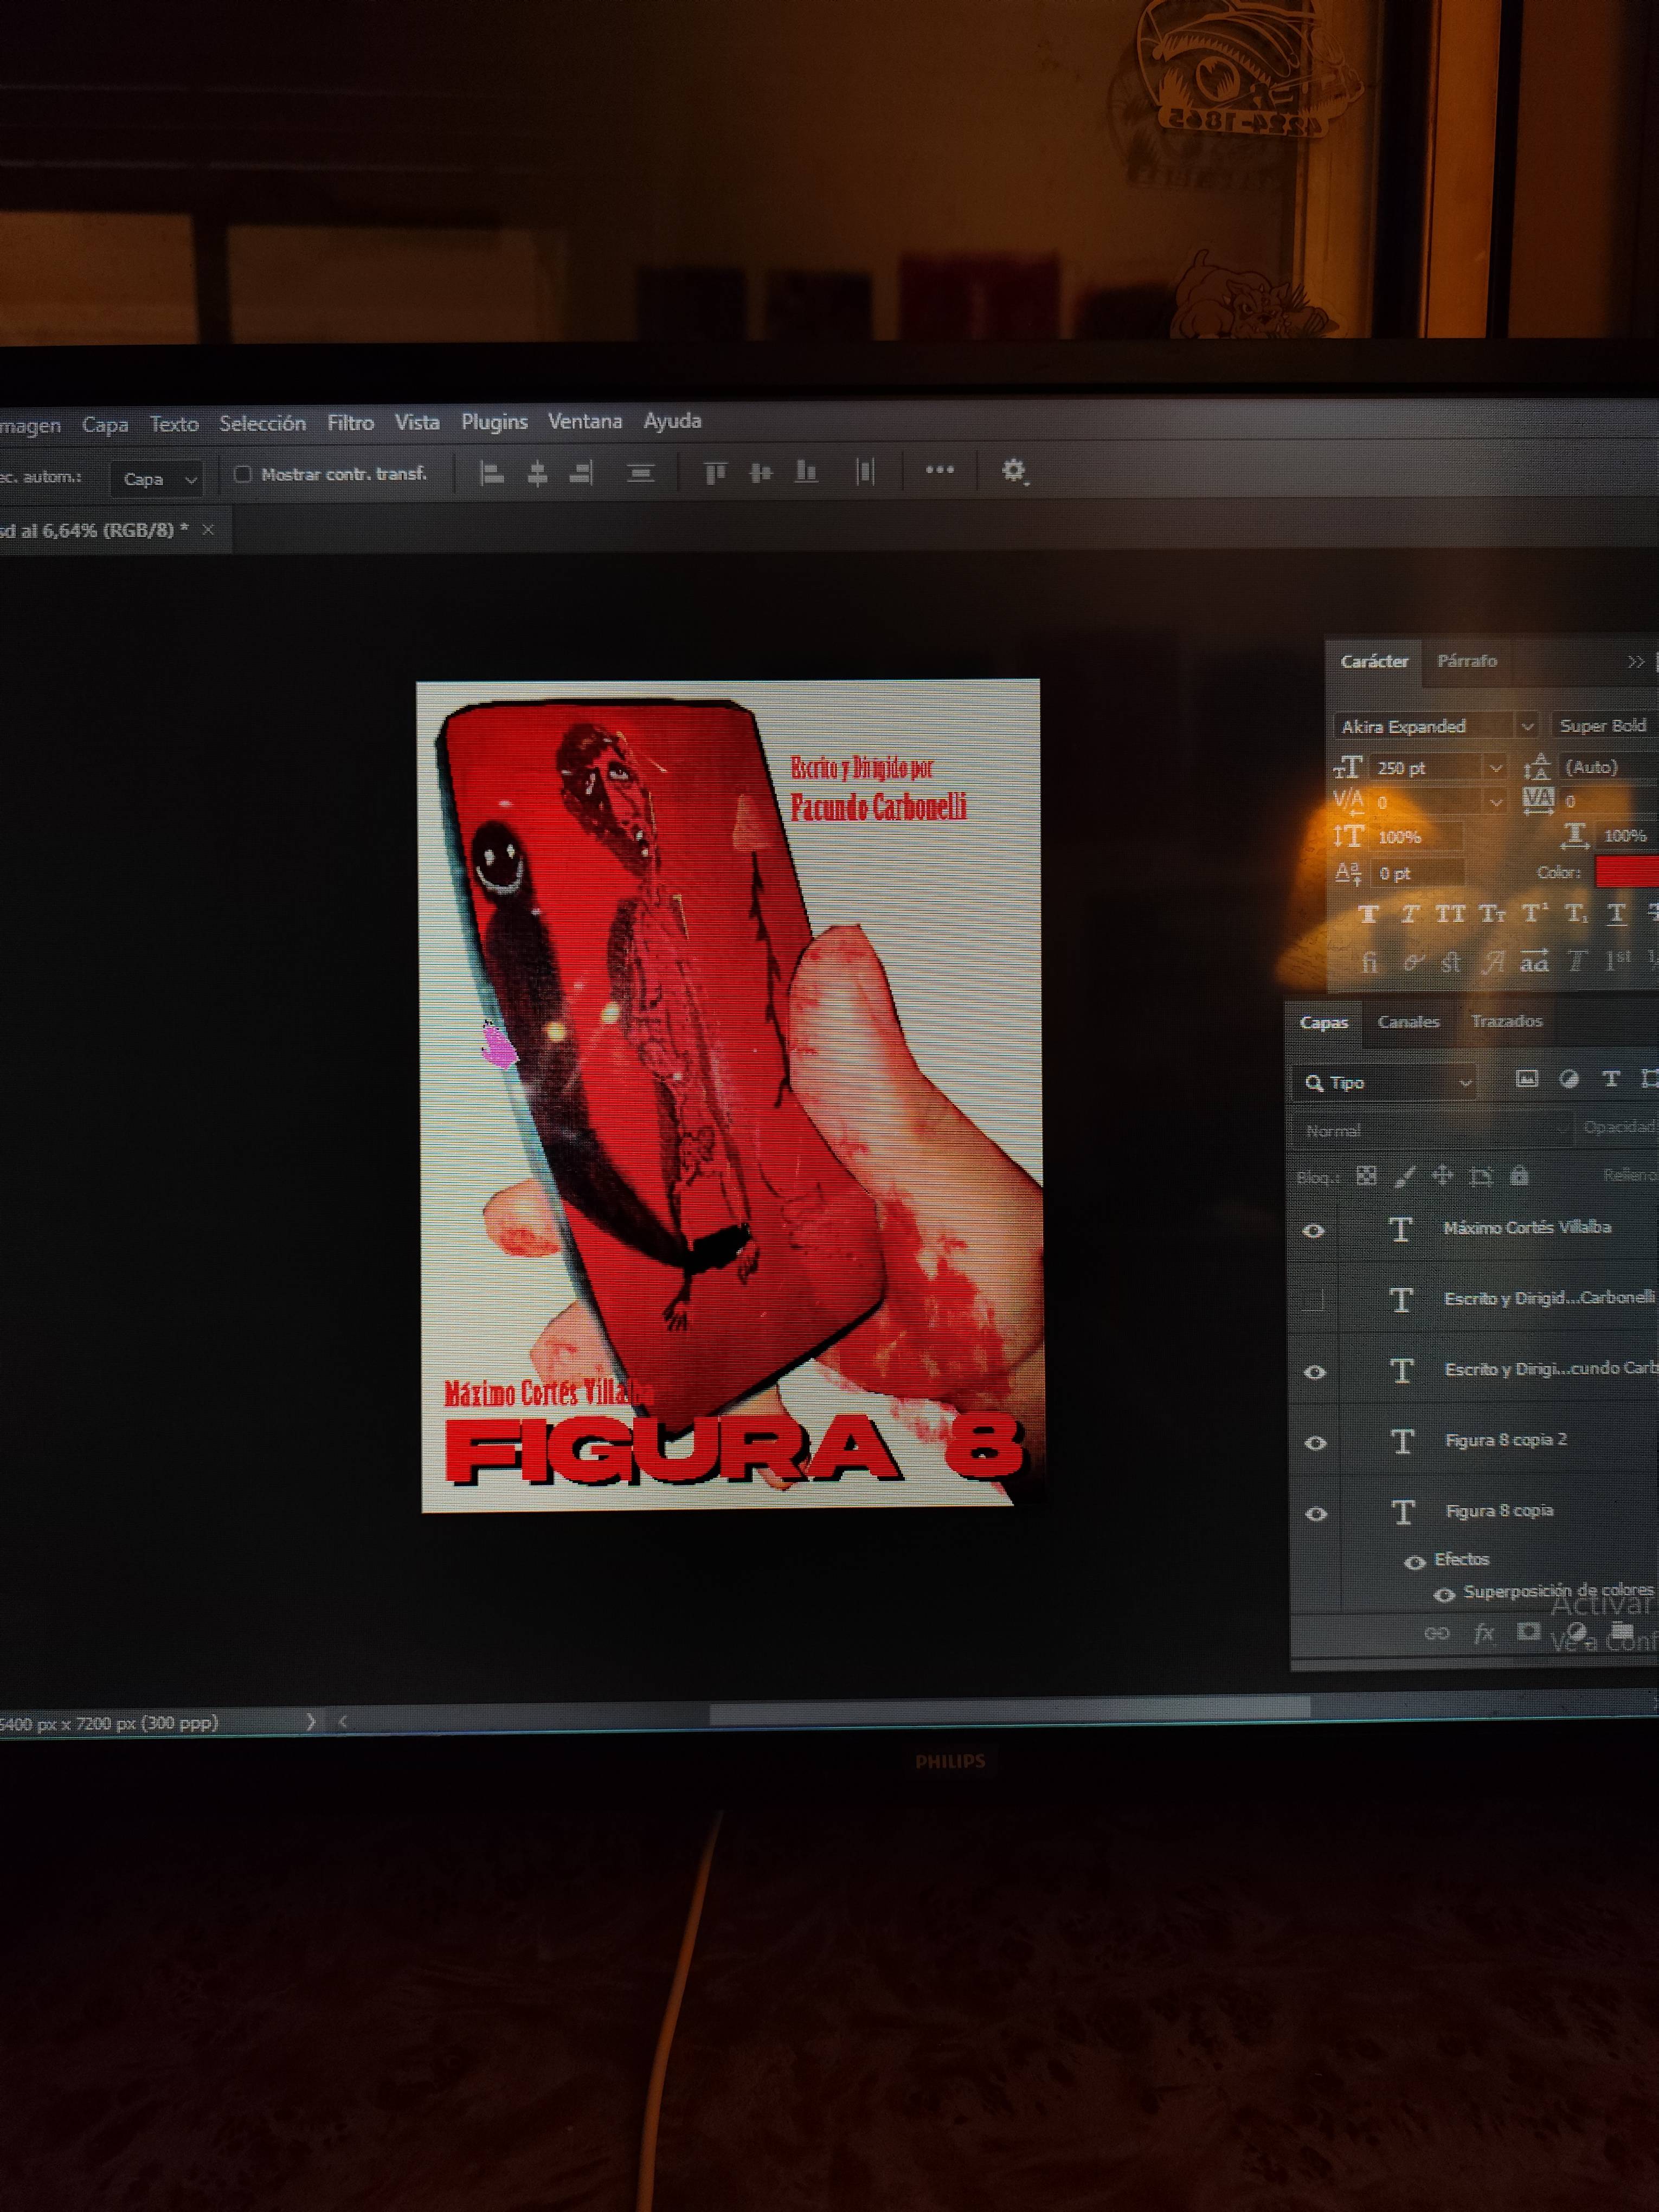Open the Tipo layer filter dropdown
This screenshot has width=1659, height=2212.
1386,1083
